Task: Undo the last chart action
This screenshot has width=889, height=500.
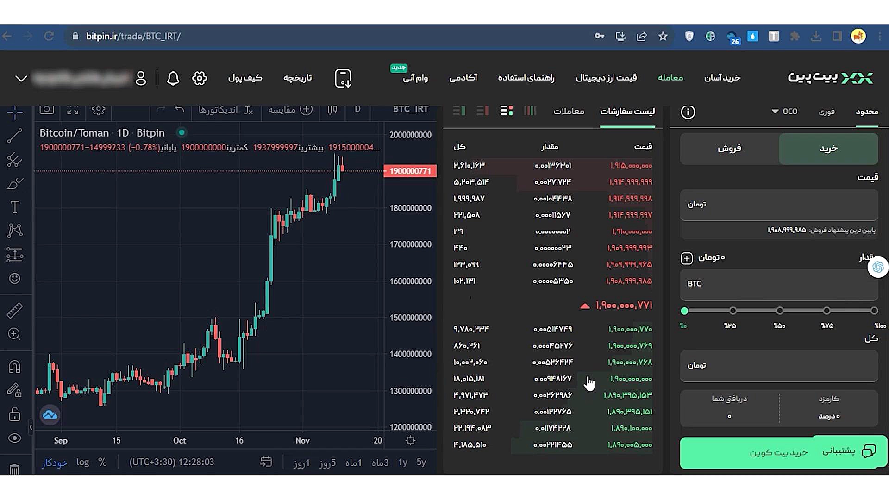Action: (x=180, y=110)
